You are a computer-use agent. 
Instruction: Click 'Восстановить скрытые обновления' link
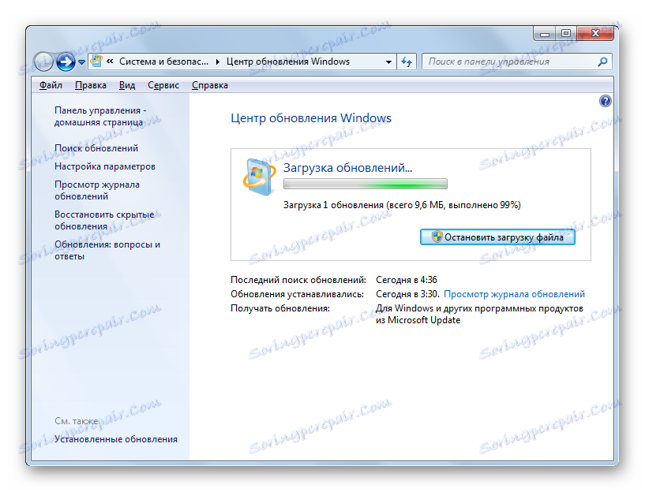104,220
